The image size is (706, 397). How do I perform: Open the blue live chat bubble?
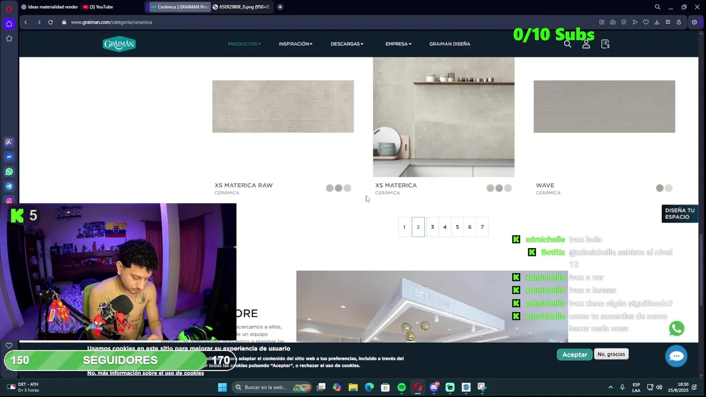(x=676, y=356)
